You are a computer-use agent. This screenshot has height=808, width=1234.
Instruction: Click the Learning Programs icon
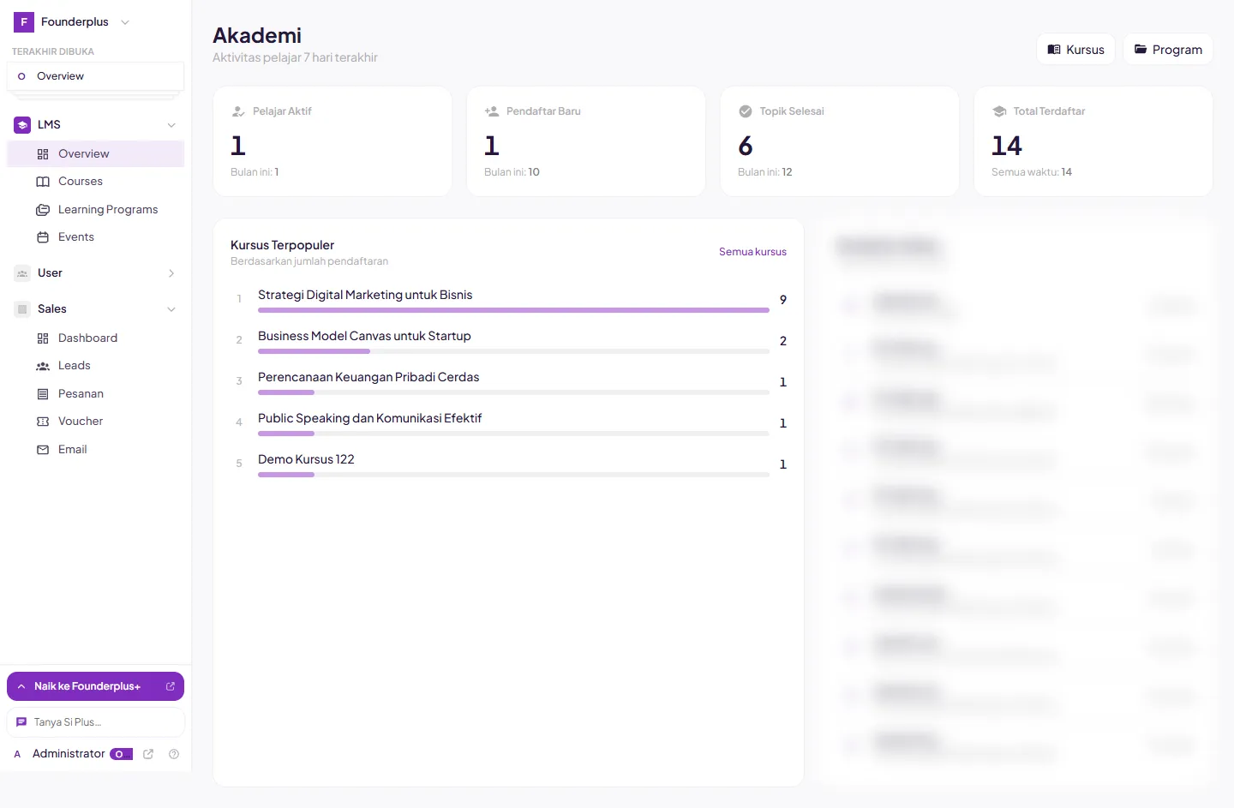pos(43,210)
